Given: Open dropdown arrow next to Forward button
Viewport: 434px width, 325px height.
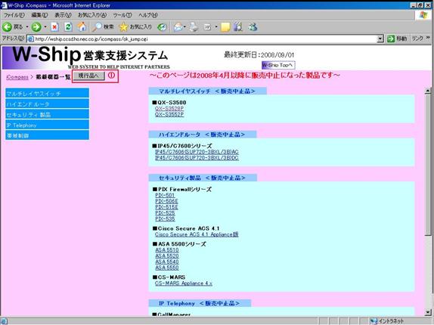Looking at the screenshot, I should coord(45,26).
